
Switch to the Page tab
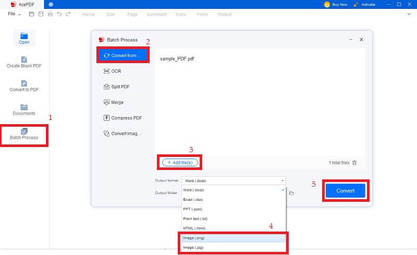pos(132,15)
